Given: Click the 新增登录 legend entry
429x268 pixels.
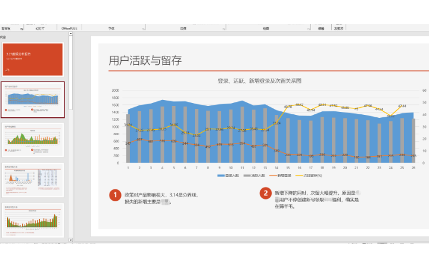Looking at the screenshot, I should pyautogui.click(x=281, y=175).
